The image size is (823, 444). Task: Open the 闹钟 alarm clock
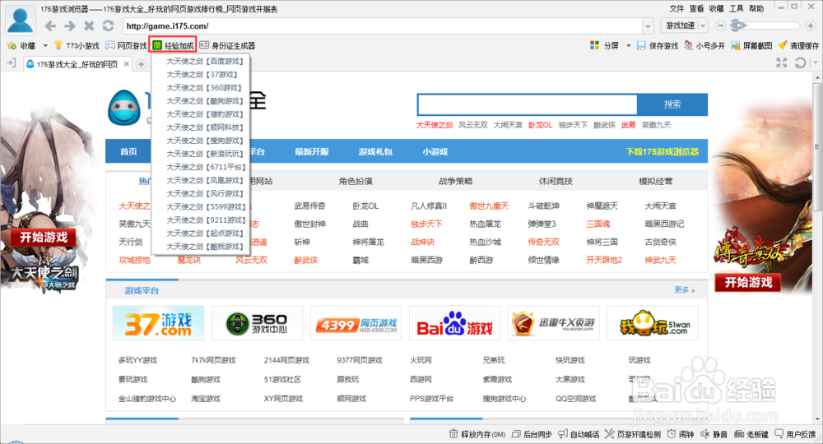click(681, 434)
